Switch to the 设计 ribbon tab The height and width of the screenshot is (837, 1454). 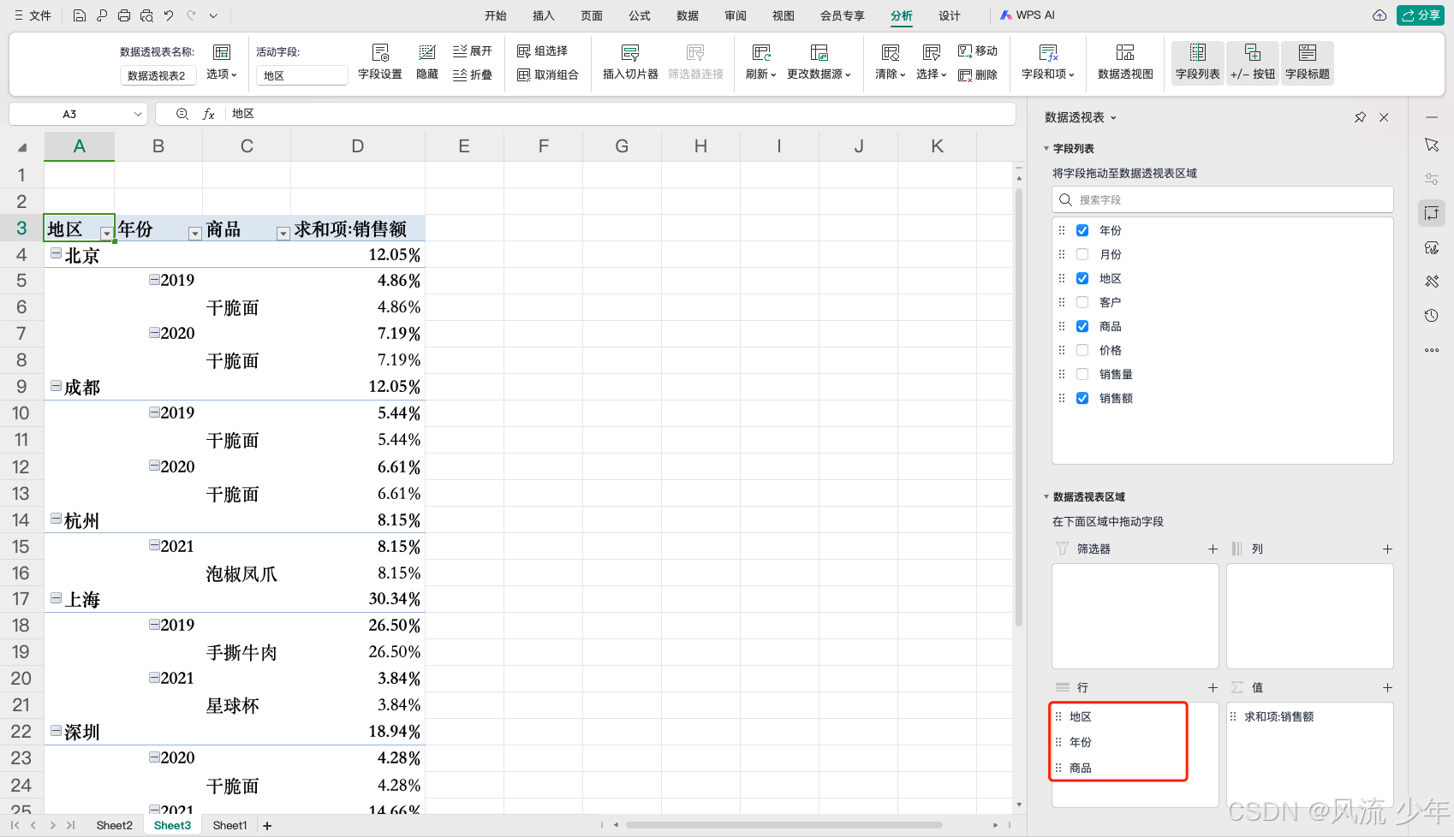[948, 15]
